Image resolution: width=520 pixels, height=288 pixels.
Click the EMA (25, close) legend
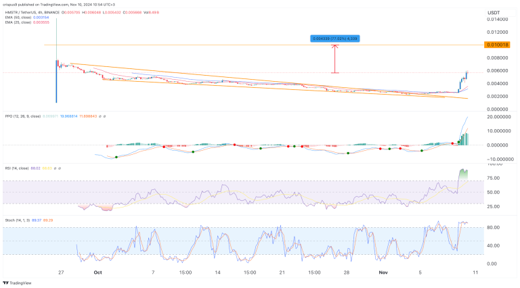click(18, 22)
